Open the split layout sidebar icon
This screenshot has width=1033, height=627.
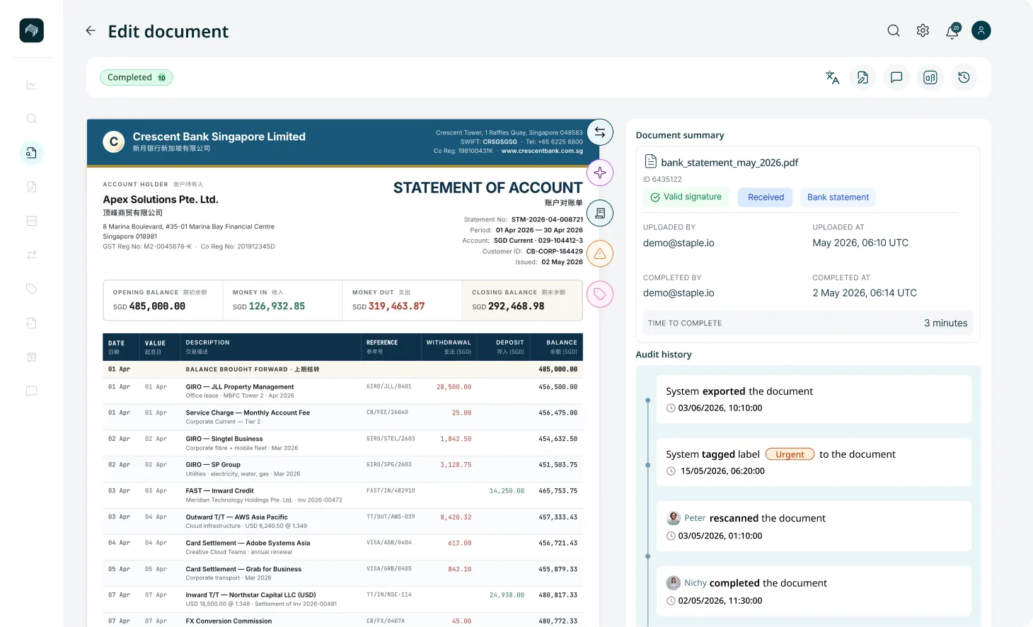31,221
